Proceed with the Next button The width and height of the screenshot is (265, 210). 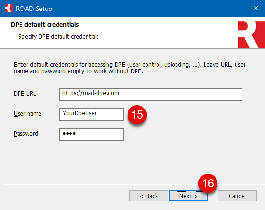pyautogui.click(x=189, y=196)
